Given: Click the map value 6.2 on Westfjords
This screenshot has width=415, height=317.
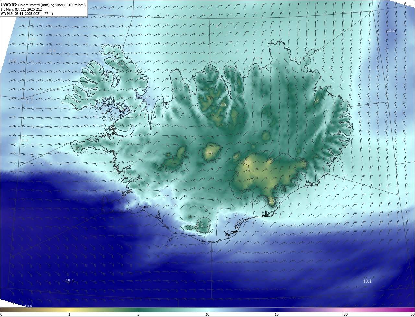Looking at the screenshot, I should [122, 65].
